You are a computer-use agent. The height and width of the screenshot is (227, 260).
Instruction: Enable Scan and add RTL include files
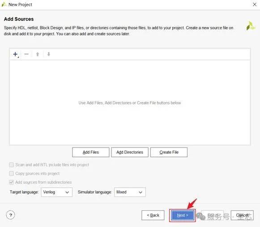(x=11, y=165)
